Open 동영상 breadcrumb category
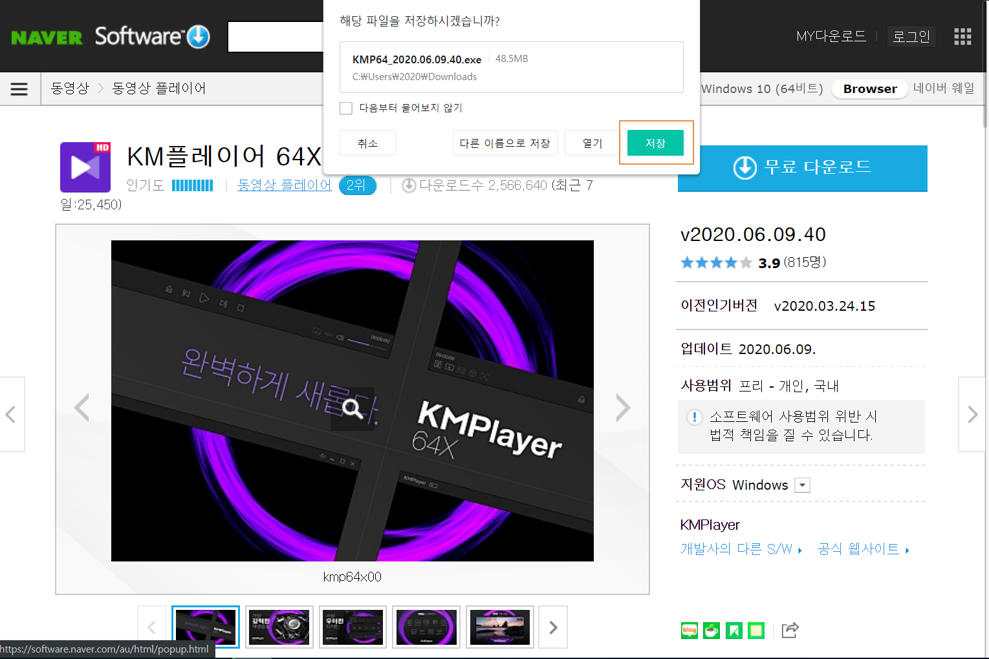Screen dimensions: 989x659 (70, 89)
